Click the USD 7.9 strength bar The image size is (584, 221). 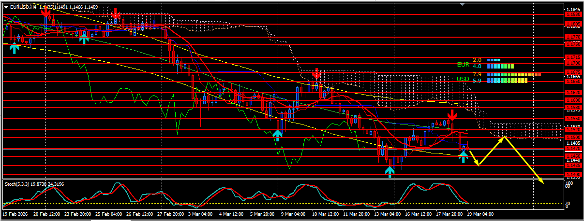tap(514, 75)
